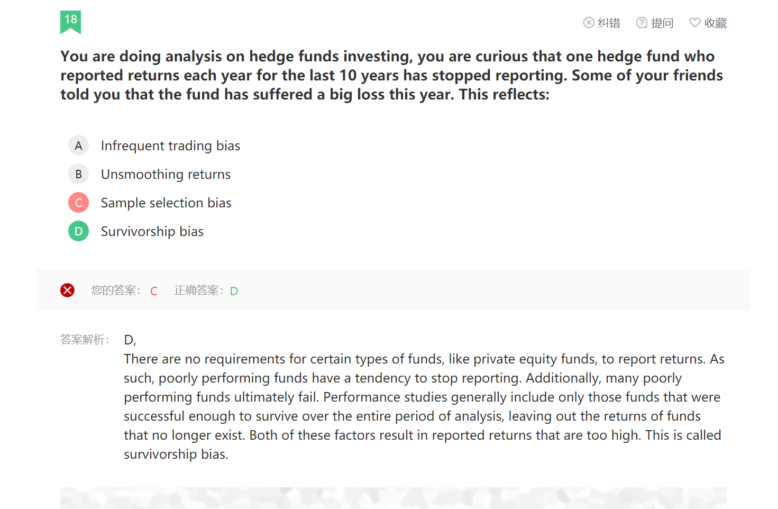
Task: Click the 提问 question mark icon
Action: tap(642, 23)
